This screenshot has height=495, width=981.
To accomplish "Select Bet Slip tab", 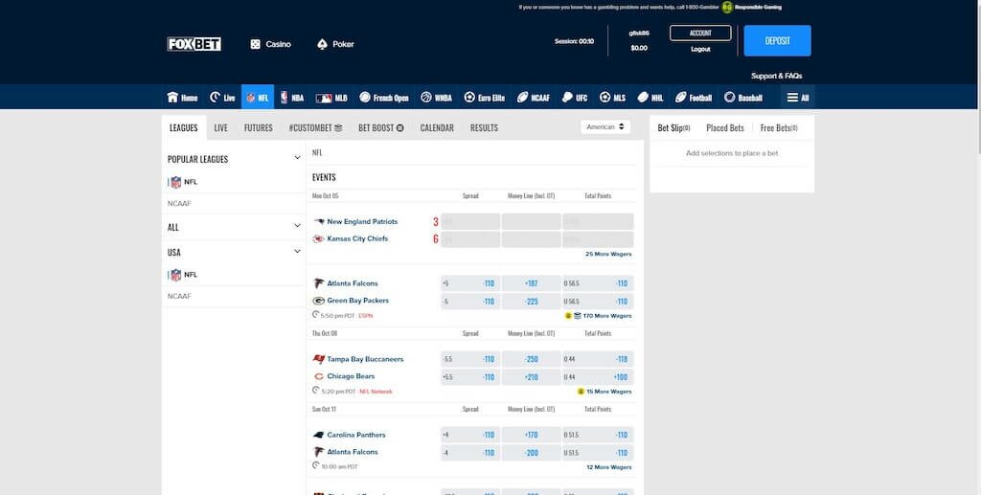I will [x=673, y=127].
